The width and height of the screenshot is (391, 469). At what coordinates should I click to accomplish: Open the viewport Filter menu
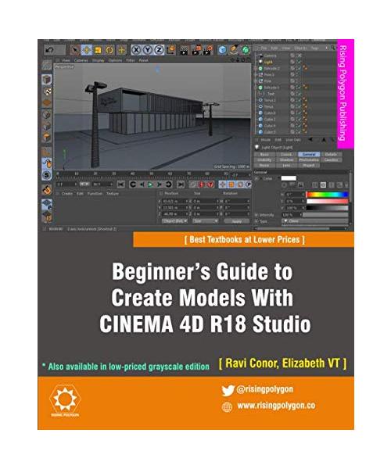(130, 60)
